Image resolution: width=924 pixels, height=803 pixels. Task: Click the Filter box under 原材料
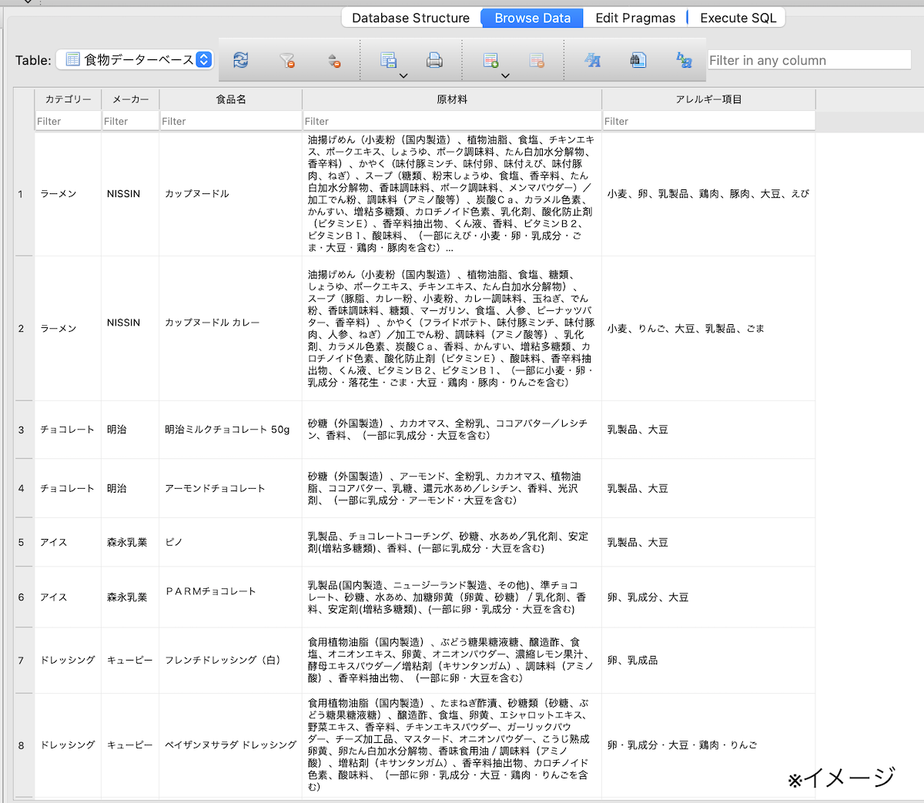(452, 121)
